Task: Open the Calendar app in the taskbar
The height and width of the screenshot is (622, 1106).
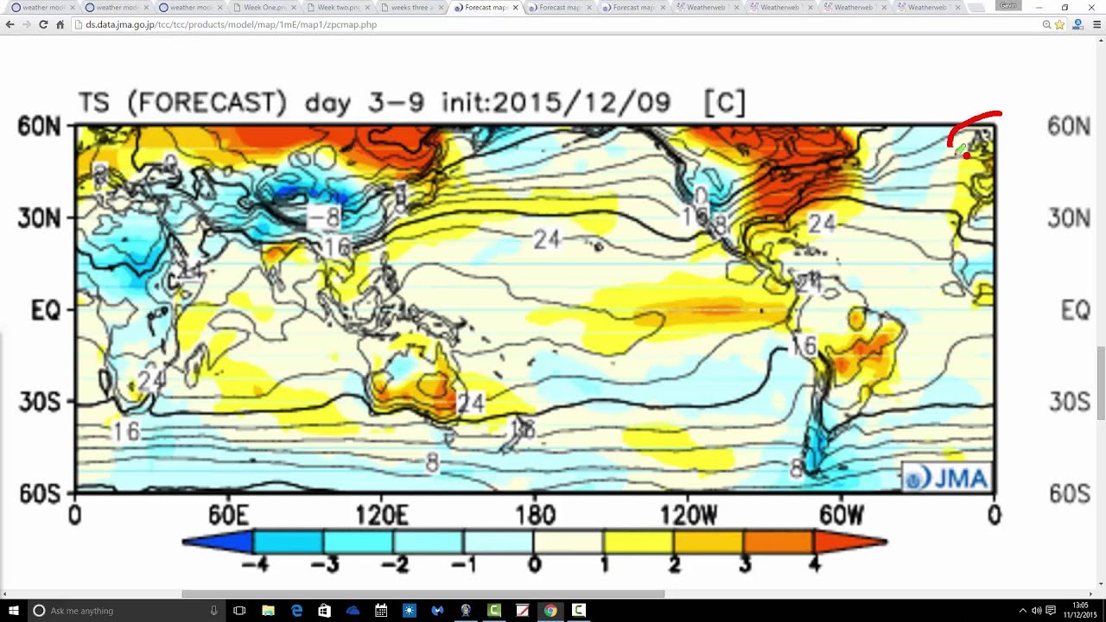Action: 381,611
